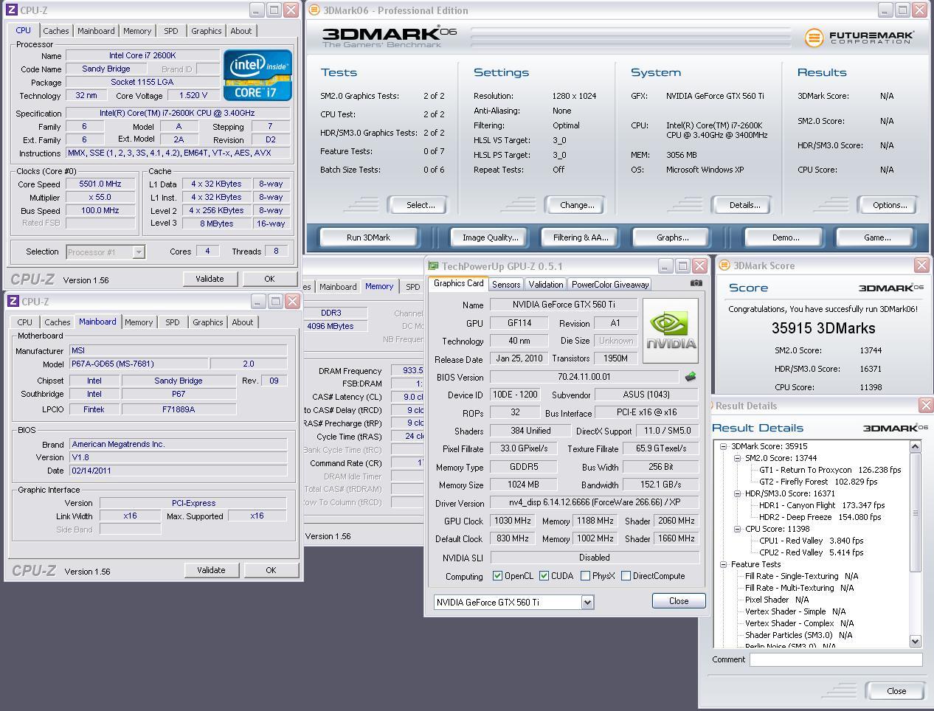Open the Graphics tab in top CPU-Z

(x=206, y=31)
